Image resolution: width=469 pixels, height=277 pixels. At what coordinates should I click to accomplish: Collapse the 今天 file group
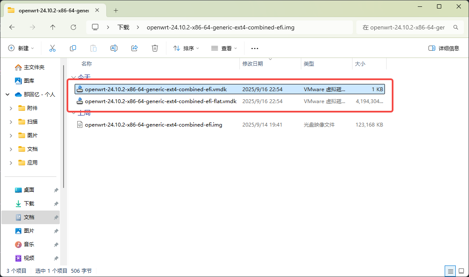point(73,78)
